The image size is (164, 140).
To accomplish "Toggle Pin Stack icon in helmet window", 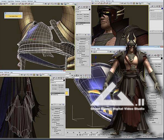I will click(x=77, y=35).
